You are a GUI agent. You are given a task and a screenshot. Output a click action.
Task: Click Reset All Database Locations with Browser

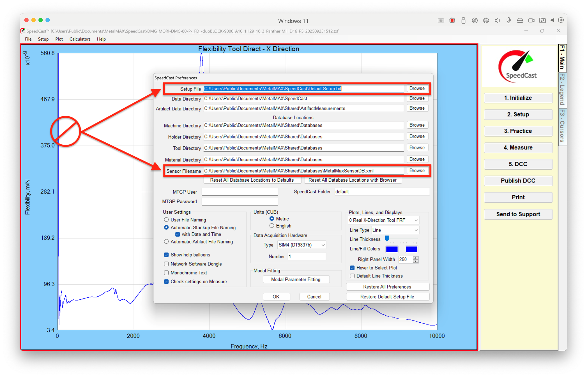tap(353, 180)
